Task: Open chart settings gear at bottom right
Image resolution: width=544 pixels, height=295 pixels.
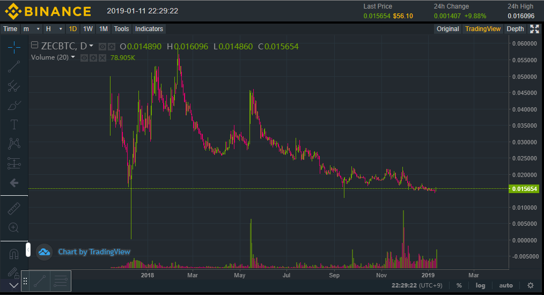Action: pos(530,285)
